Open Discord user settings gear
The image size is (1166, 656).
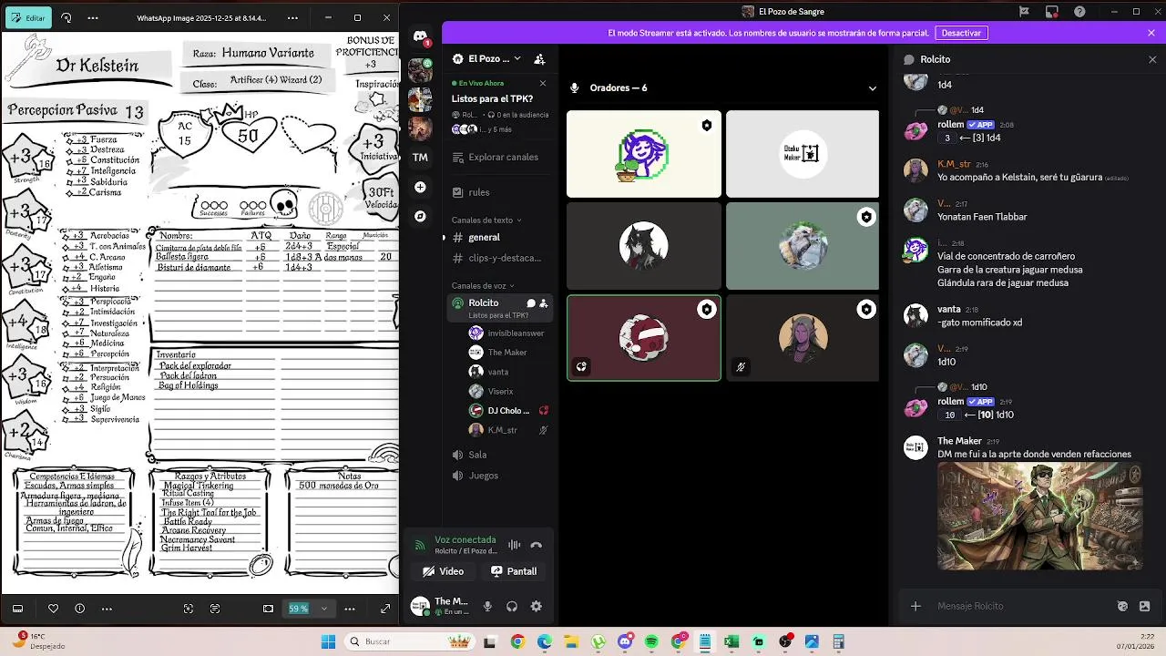coord(537,606)
